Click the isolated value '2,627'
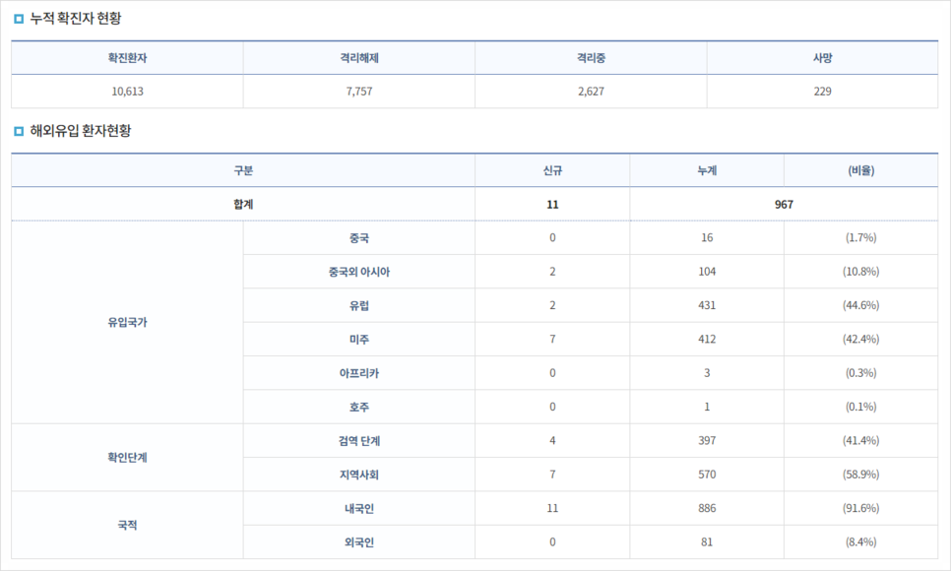Viewport: 951px width, 571px height. pos(591,92)
